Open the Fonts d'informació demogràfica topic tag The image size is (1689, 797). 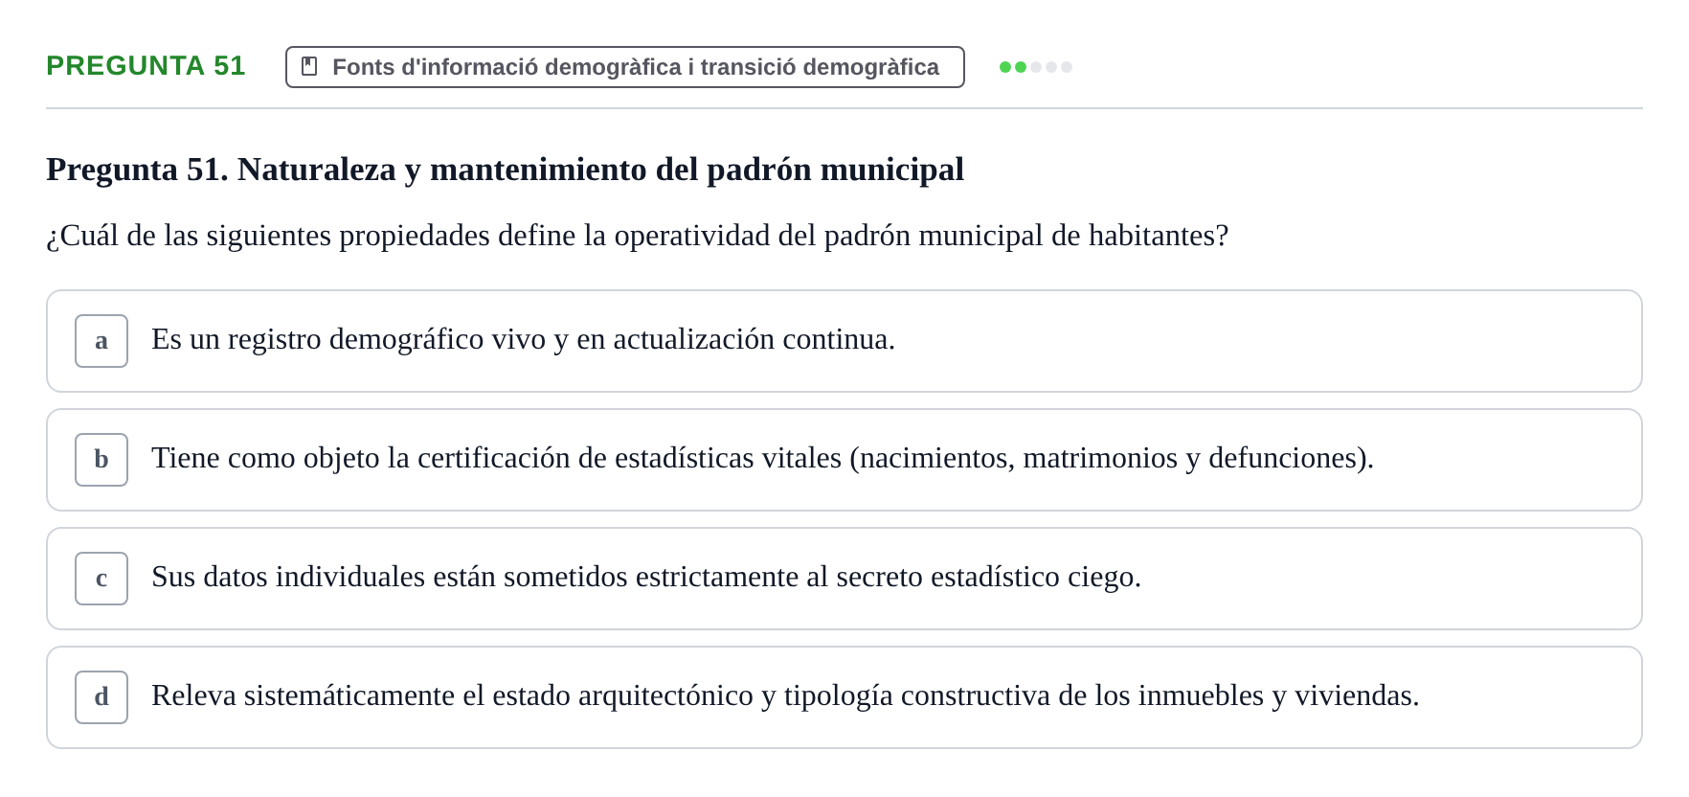click(x=624, y=67)
